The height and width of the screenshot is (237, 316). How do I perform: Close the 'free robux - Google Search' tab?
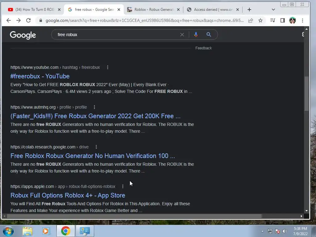click(x=119, y=10)
